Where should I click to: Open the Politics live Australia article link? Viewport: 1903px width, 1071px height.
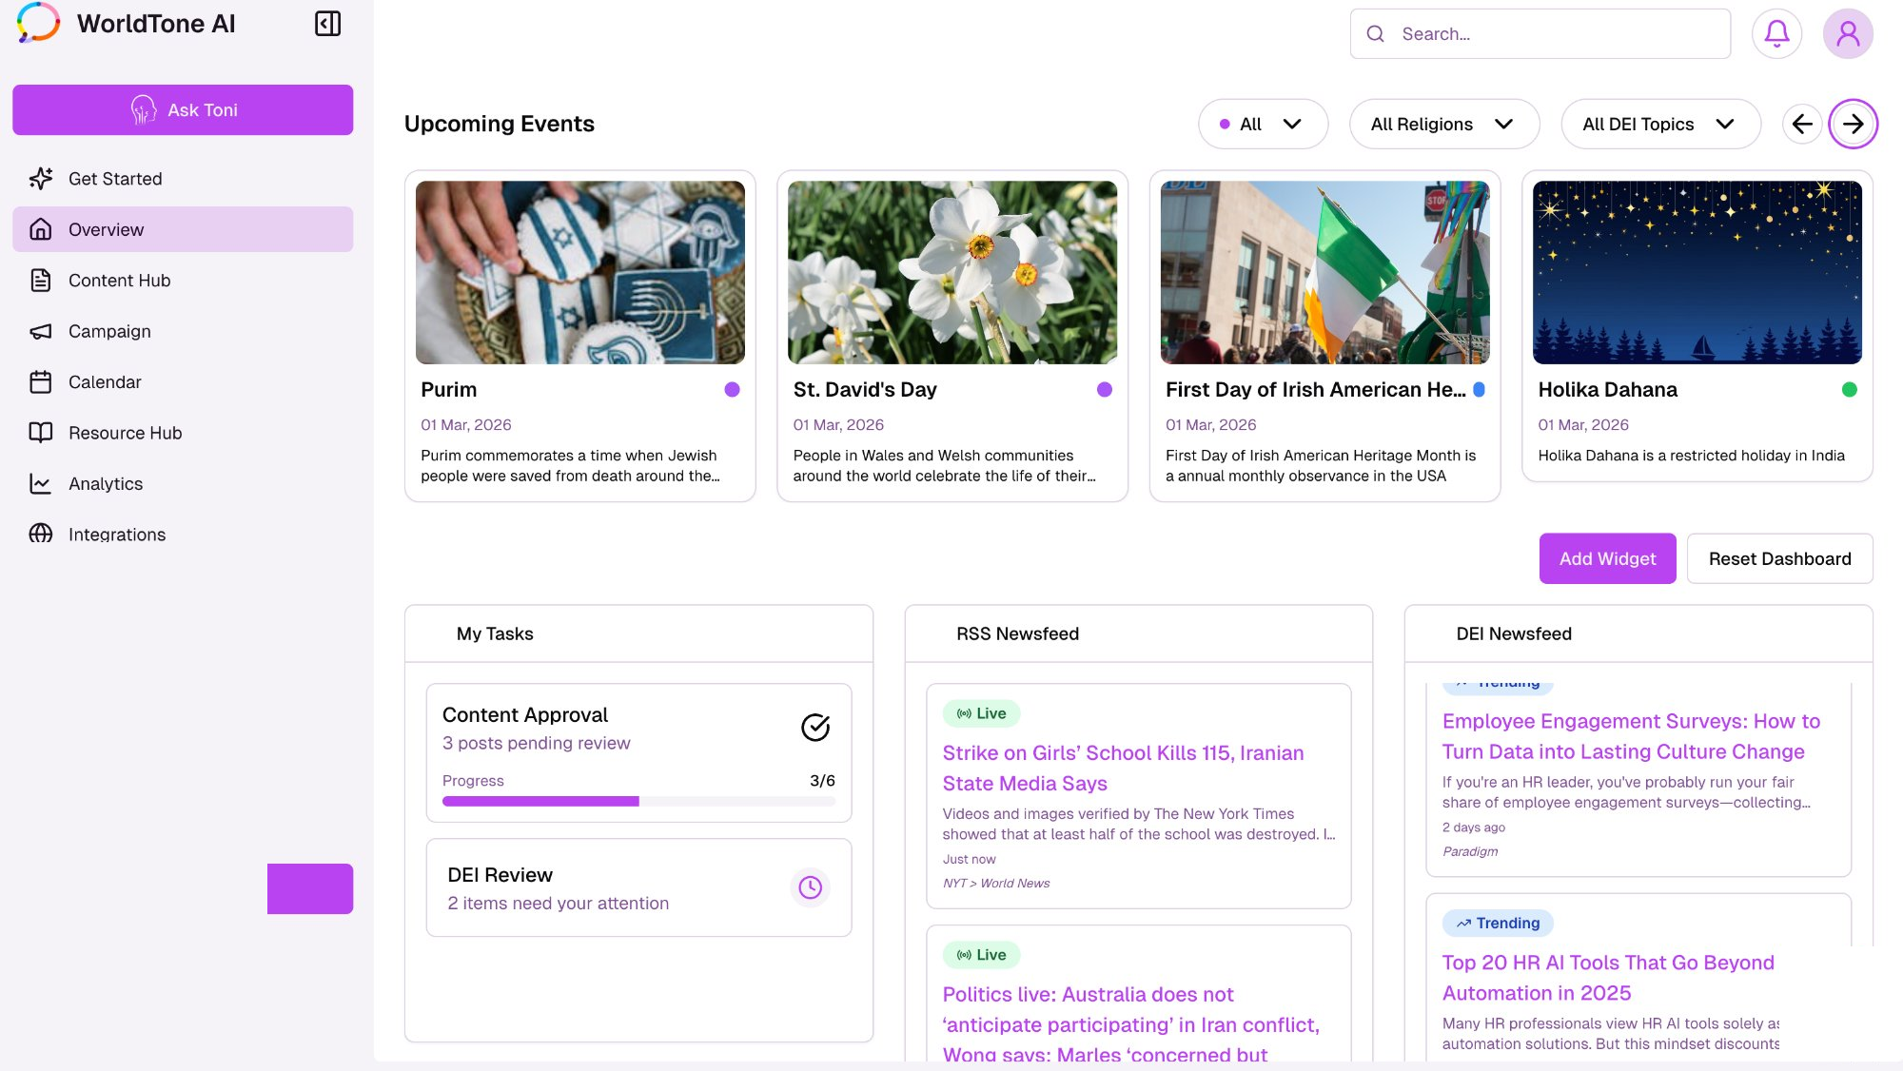1130,1023
